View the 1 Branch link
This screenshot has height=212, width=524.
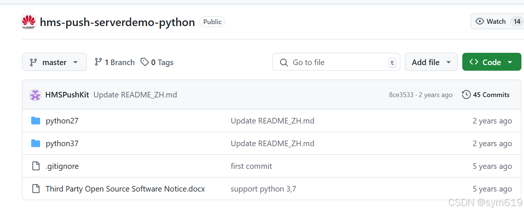pyautogui.click(x=114, y=62)
